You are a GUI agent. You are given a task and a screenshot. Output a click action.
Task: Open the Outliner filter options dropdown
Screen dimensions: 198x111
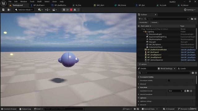click(x=140, y=19)
